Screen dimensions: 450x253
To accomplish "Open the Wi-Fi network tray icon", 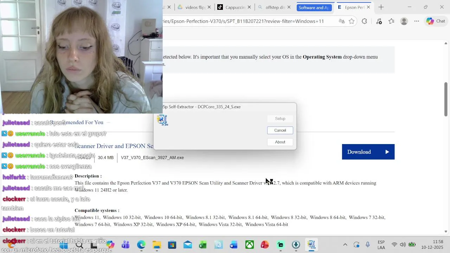I will 394,245.
